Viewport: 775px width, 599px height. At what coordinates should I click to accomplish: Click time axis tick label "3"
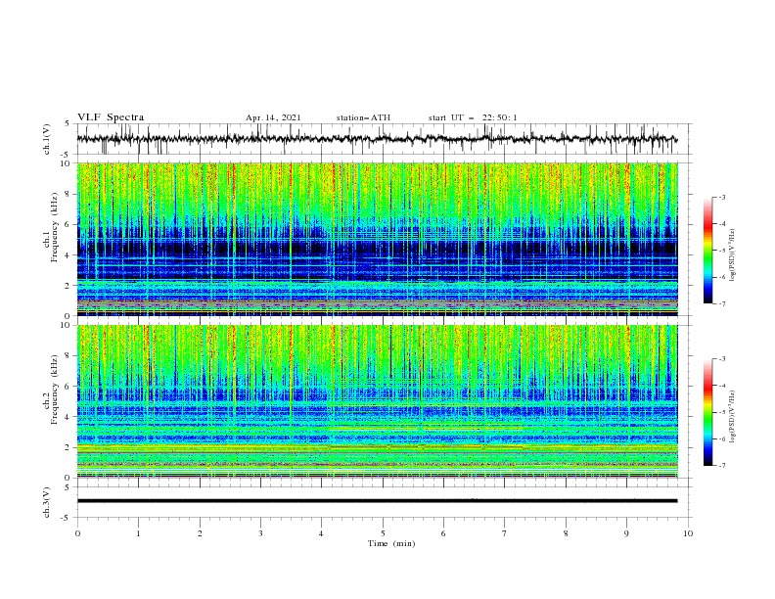(x=261, y=533)
